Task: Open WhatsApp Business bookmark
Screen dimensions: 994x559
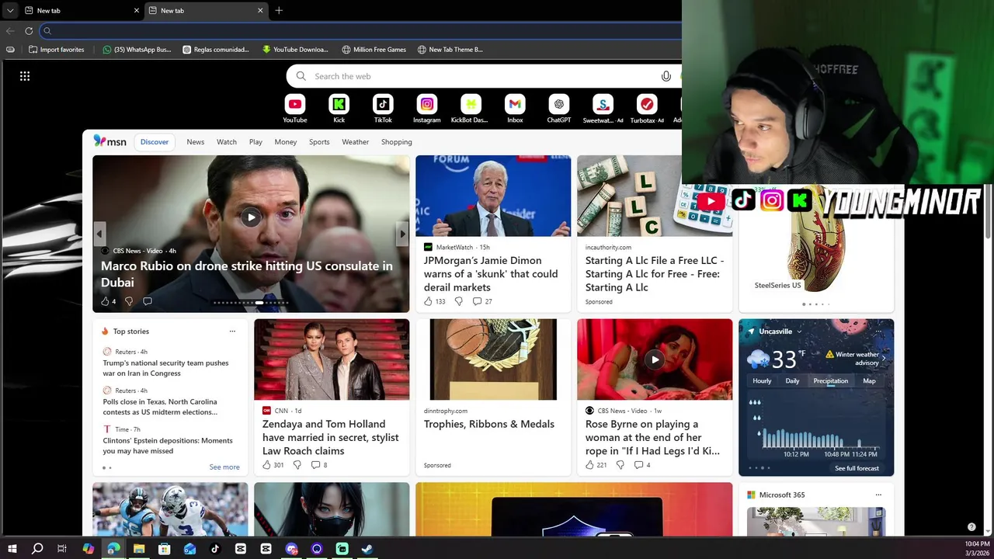Action: click(x=137, y=50)
